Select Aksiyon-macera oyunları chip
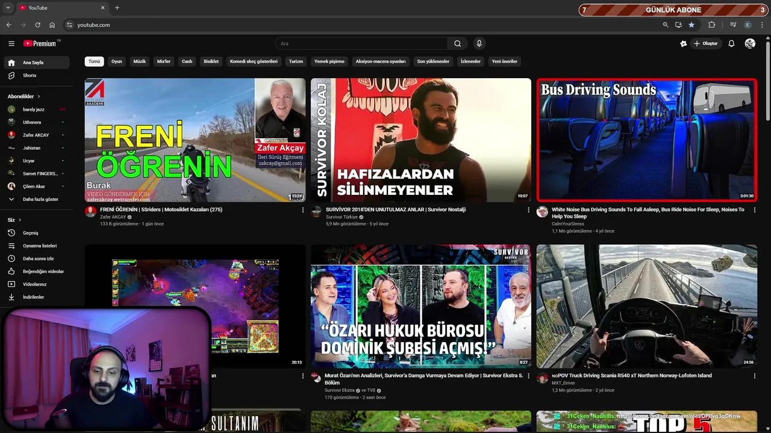771x433 pixels. [x=381, y=61]
